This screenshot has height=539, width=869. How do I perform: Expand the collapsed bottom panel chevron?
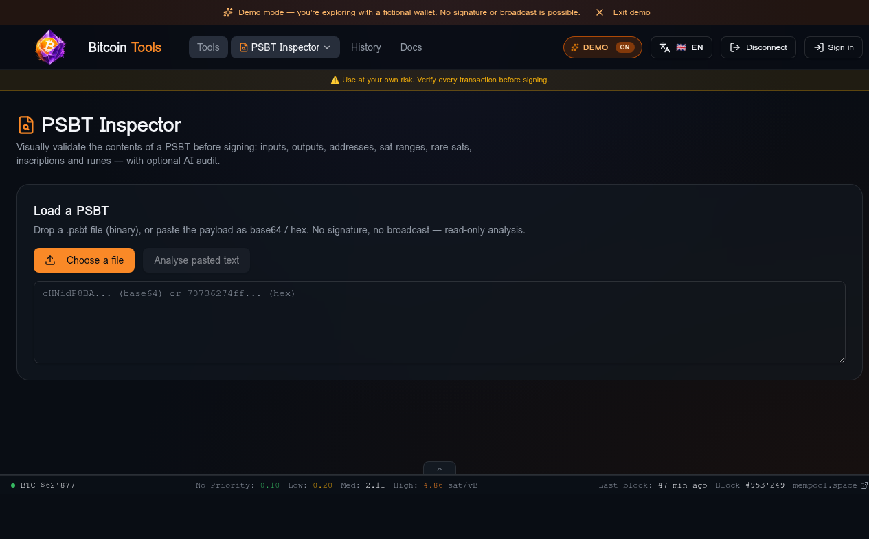click(440, 468)
